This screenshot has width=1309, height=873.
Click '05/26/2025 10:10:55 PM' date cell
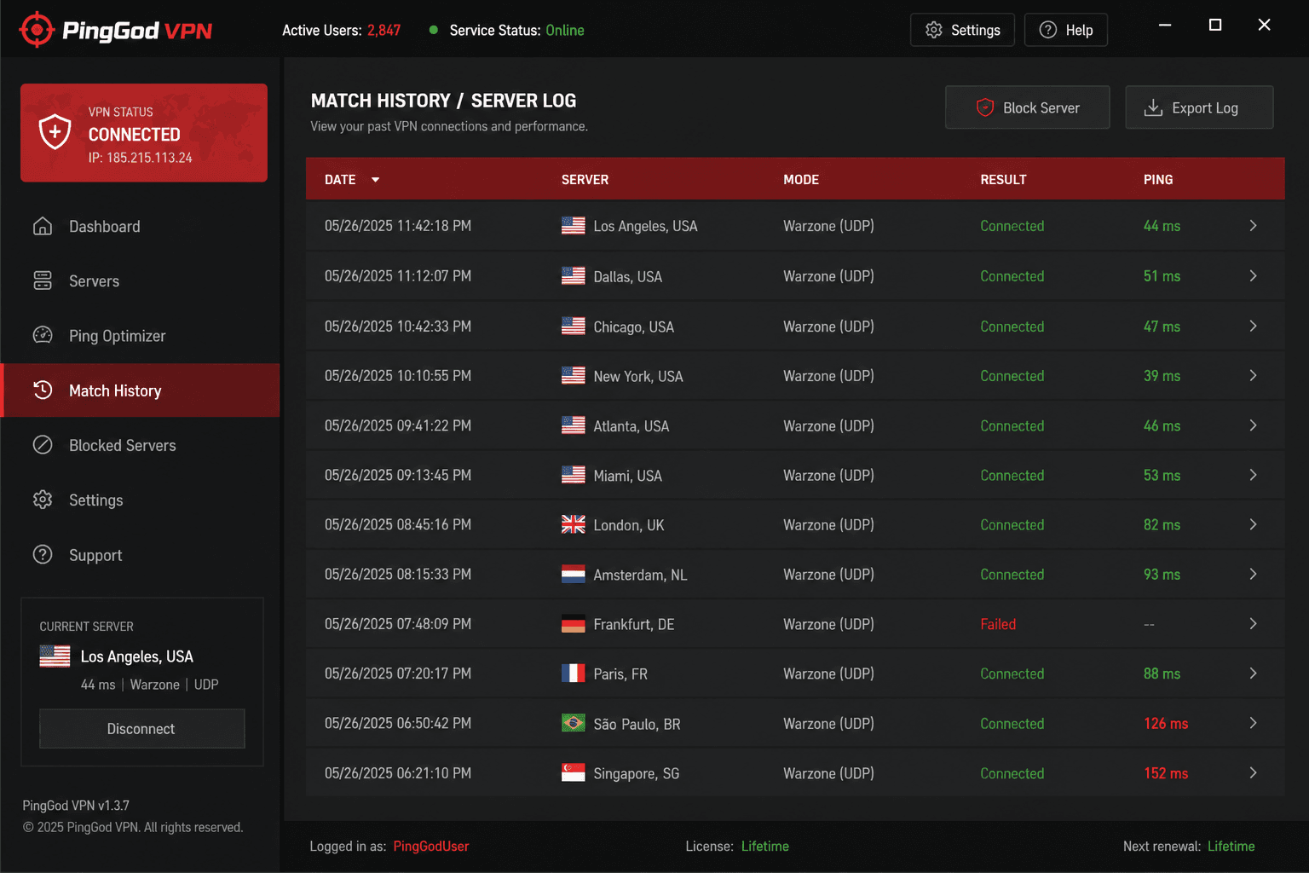coord(398,375)
